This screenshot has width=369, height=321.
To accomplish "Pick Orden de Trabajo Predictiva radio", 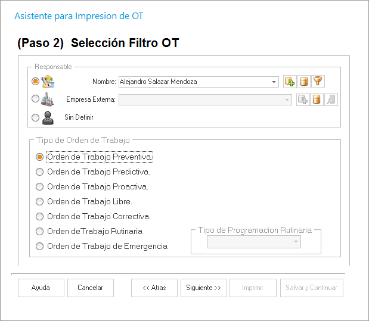I will pos(40,172).
